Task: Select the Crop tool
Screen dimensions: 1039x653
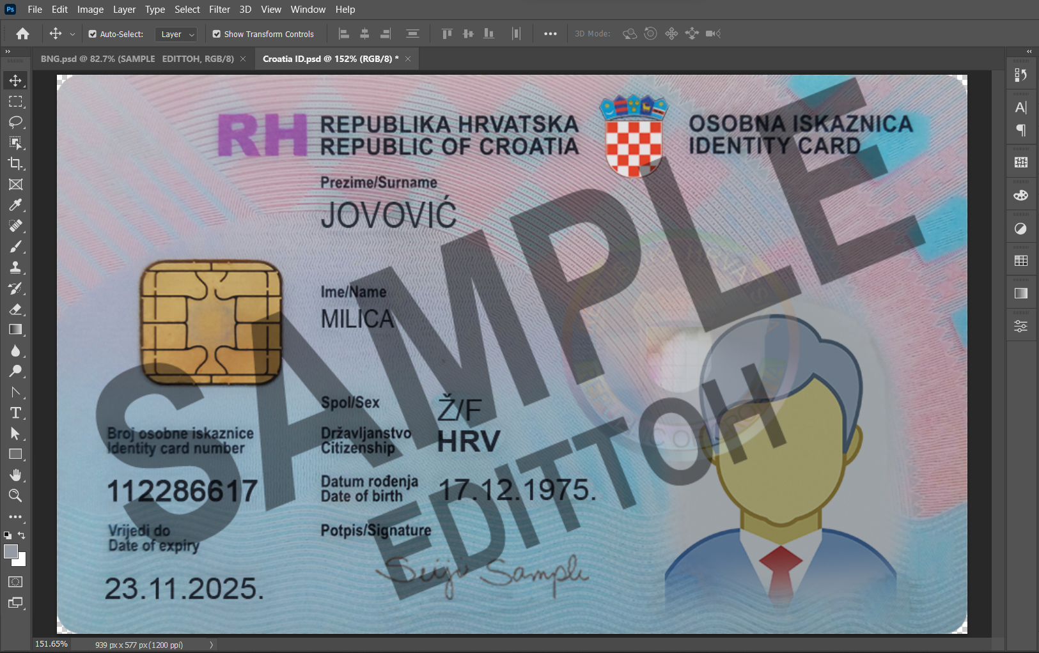Action: pyautogui.click(x=15, y=164)
